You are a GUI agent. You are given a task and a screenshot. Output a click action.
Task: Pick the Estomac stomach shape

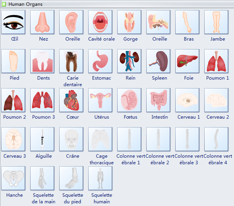[x=100, y=61]
